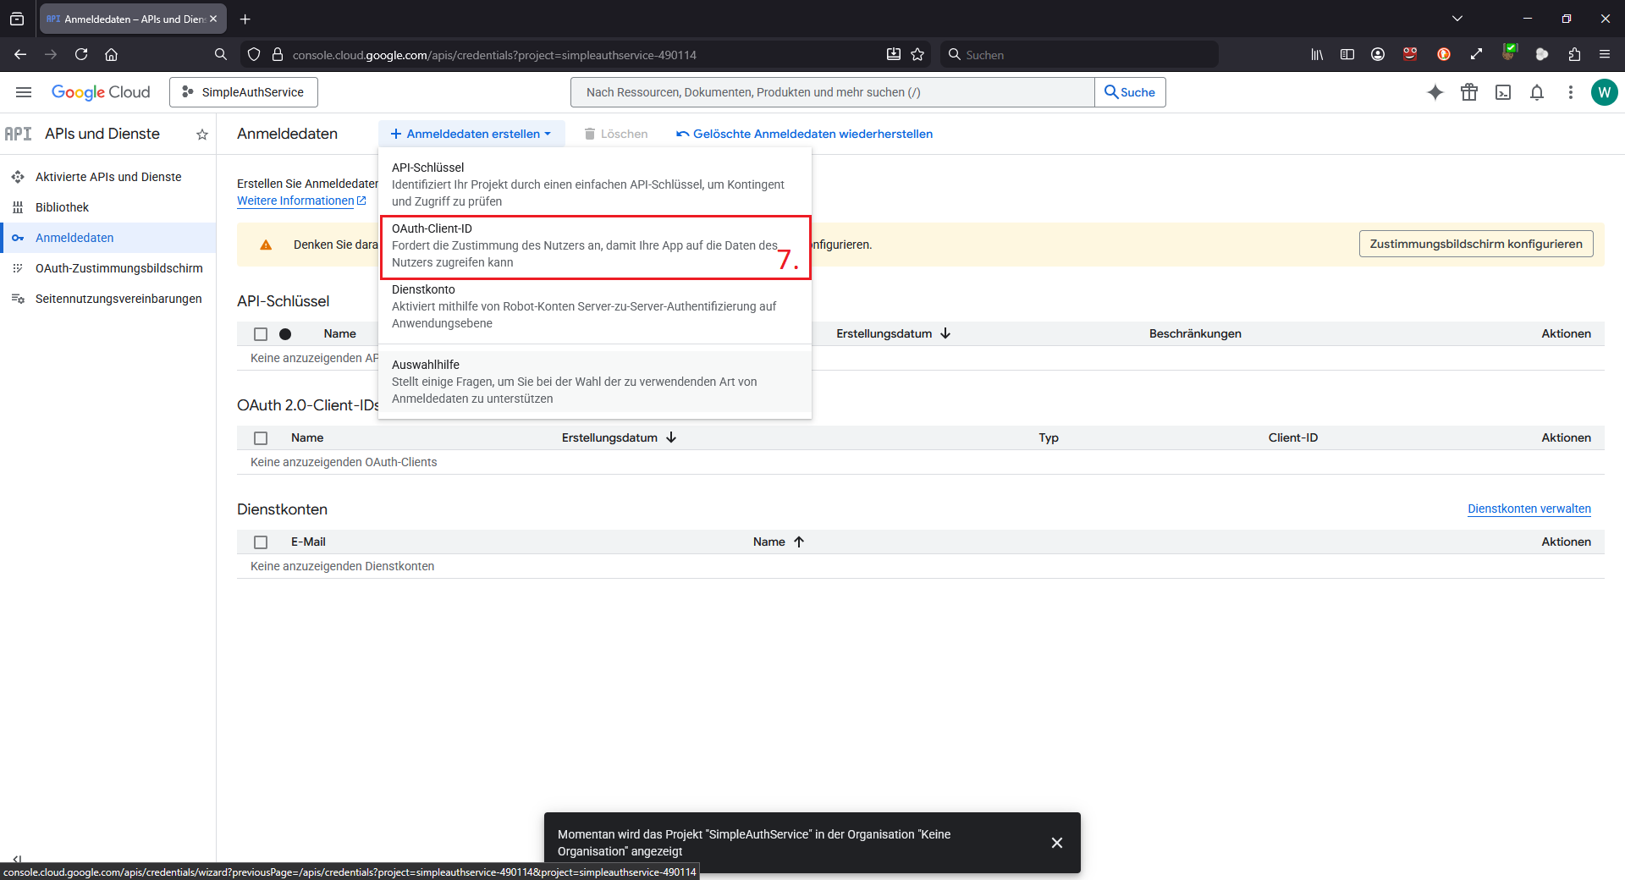This screenshot has height=880, width=1625.
Task: Open Aktivierte APIs und Dienste
Action: click(108, 177)
